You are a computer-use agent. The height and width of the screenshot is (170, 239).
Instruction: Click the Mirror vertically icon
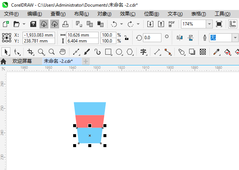click(x=191, y=38)
